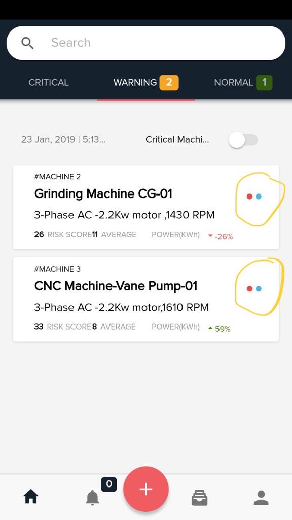This screenshot has height=520, width=292.
Task: Tap the red status dot on CNC Machine-Vane Pump-01
Action: pyautogui.click(x=250, y=288)
